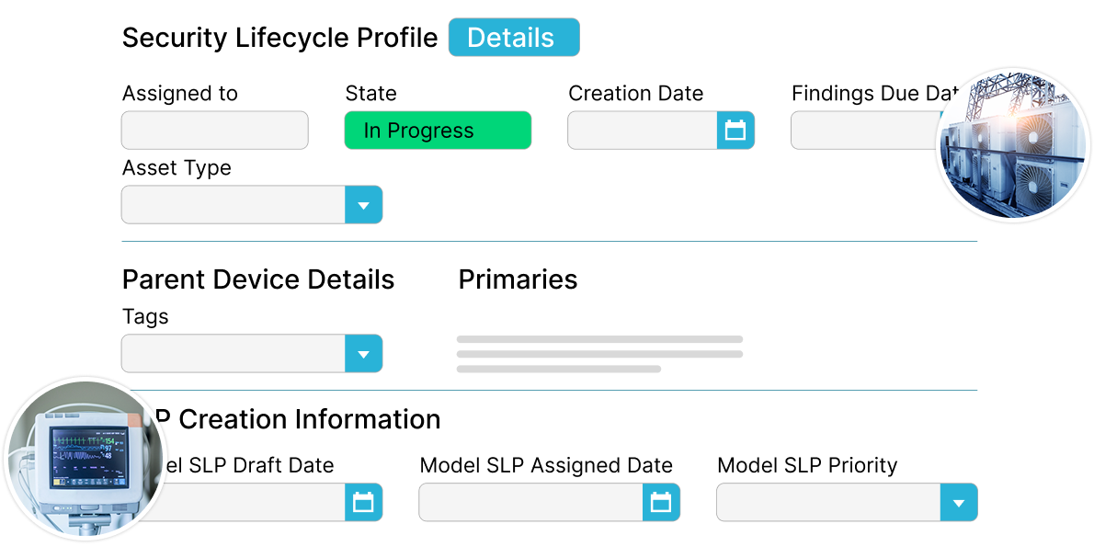Click the Asset Type combo box field
Image resolution: width=1094 pixels, height=558 pixels.
click(233, 205)
